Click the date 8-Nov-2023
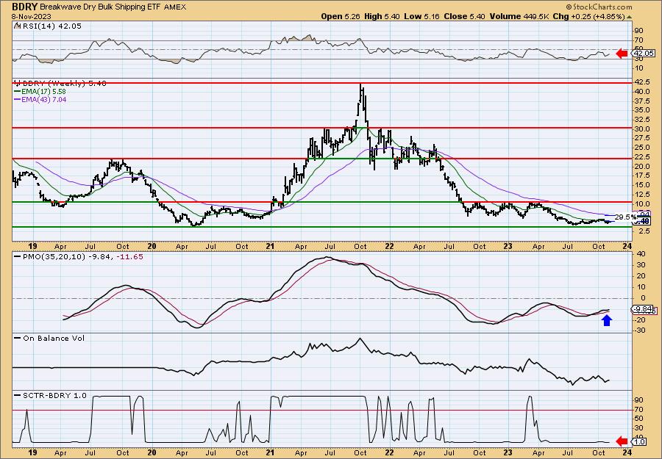The height and width of the screenshot is (459, 662). (32, 16)
